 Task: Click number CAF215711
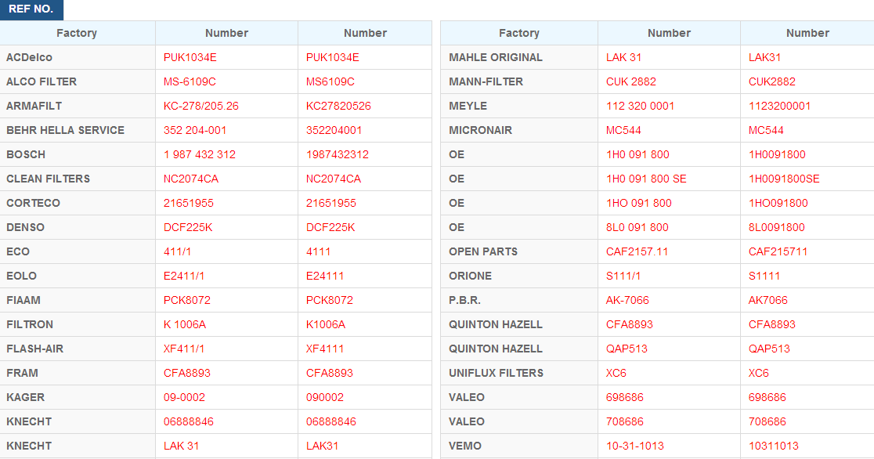coord(778,251)
